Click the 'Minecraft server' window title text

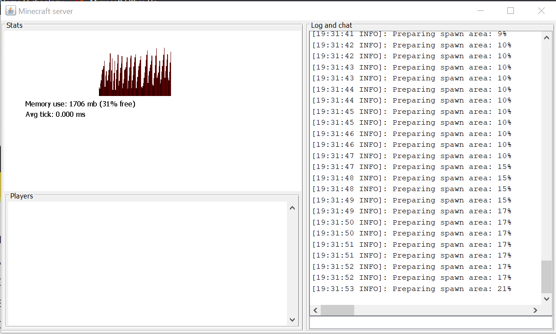(x=46, y=11)
